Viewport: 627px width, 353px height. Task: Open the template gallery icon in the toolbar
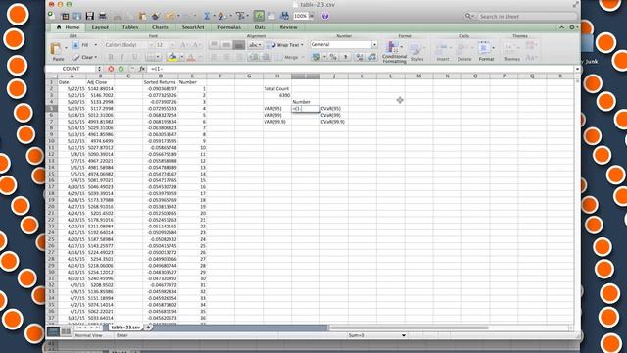[65, 16]
